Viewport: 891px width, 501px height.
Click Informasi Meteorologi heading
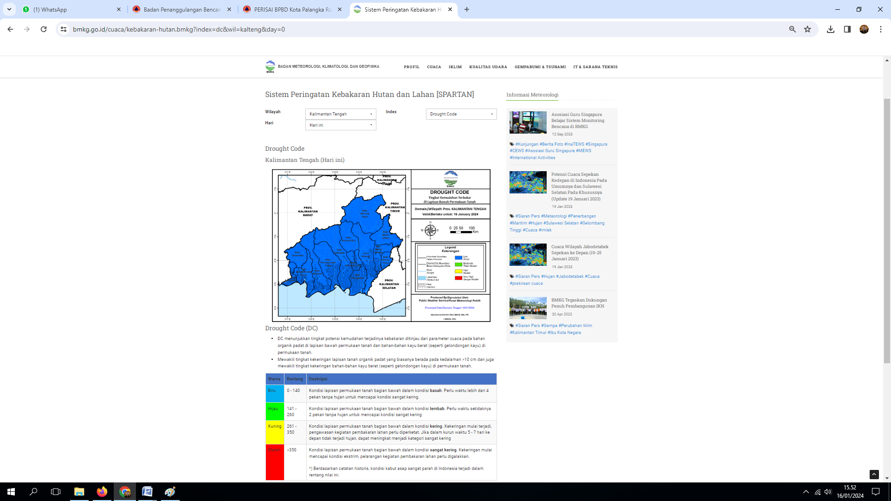pyautogui.click(x=532, y=95)
